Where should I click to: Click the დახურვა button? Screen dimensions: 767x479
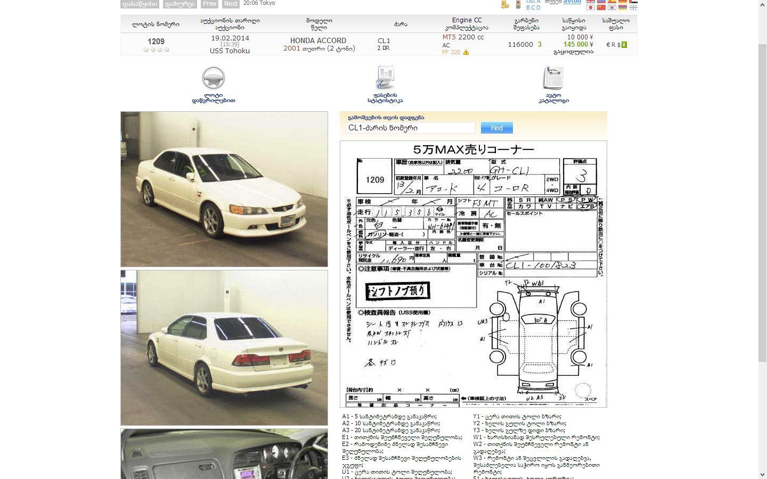point(180,4)
